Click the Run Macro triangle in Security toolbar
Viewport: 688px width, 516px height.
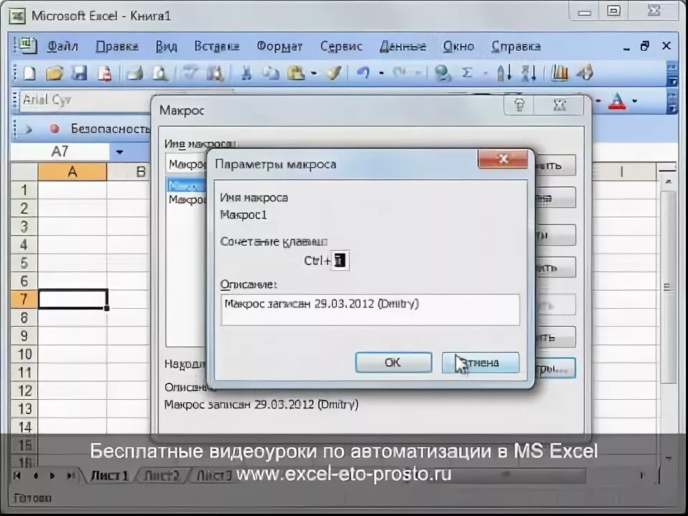coord(28,129)
